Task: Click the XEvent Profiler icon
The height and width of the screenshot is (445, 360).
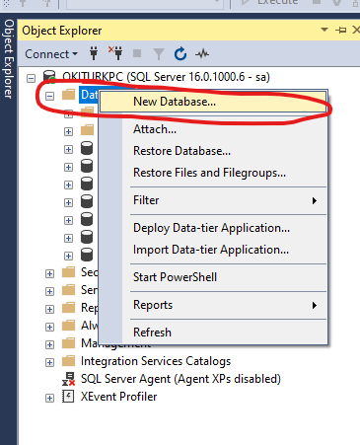Action: (68, 397)
